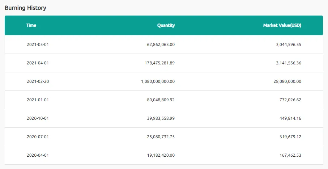
Task: Click quantity 80,048,809.92
Action: tap(161, 100)
